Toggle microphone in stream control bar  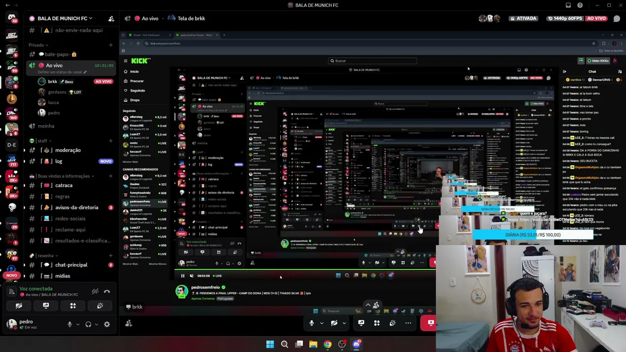312,323
